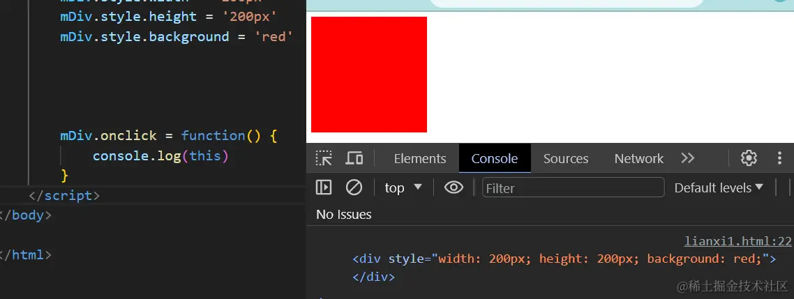This screenshot has height=299, width=794.
Task: Click the closing </script> tag line
Action: pyautogui.click(x=64, y=195)
